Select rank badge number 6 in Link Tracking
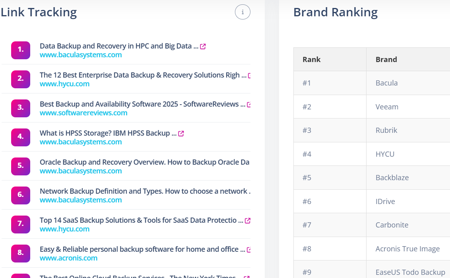This screenshot has width=450, height=278. (21, 195)
